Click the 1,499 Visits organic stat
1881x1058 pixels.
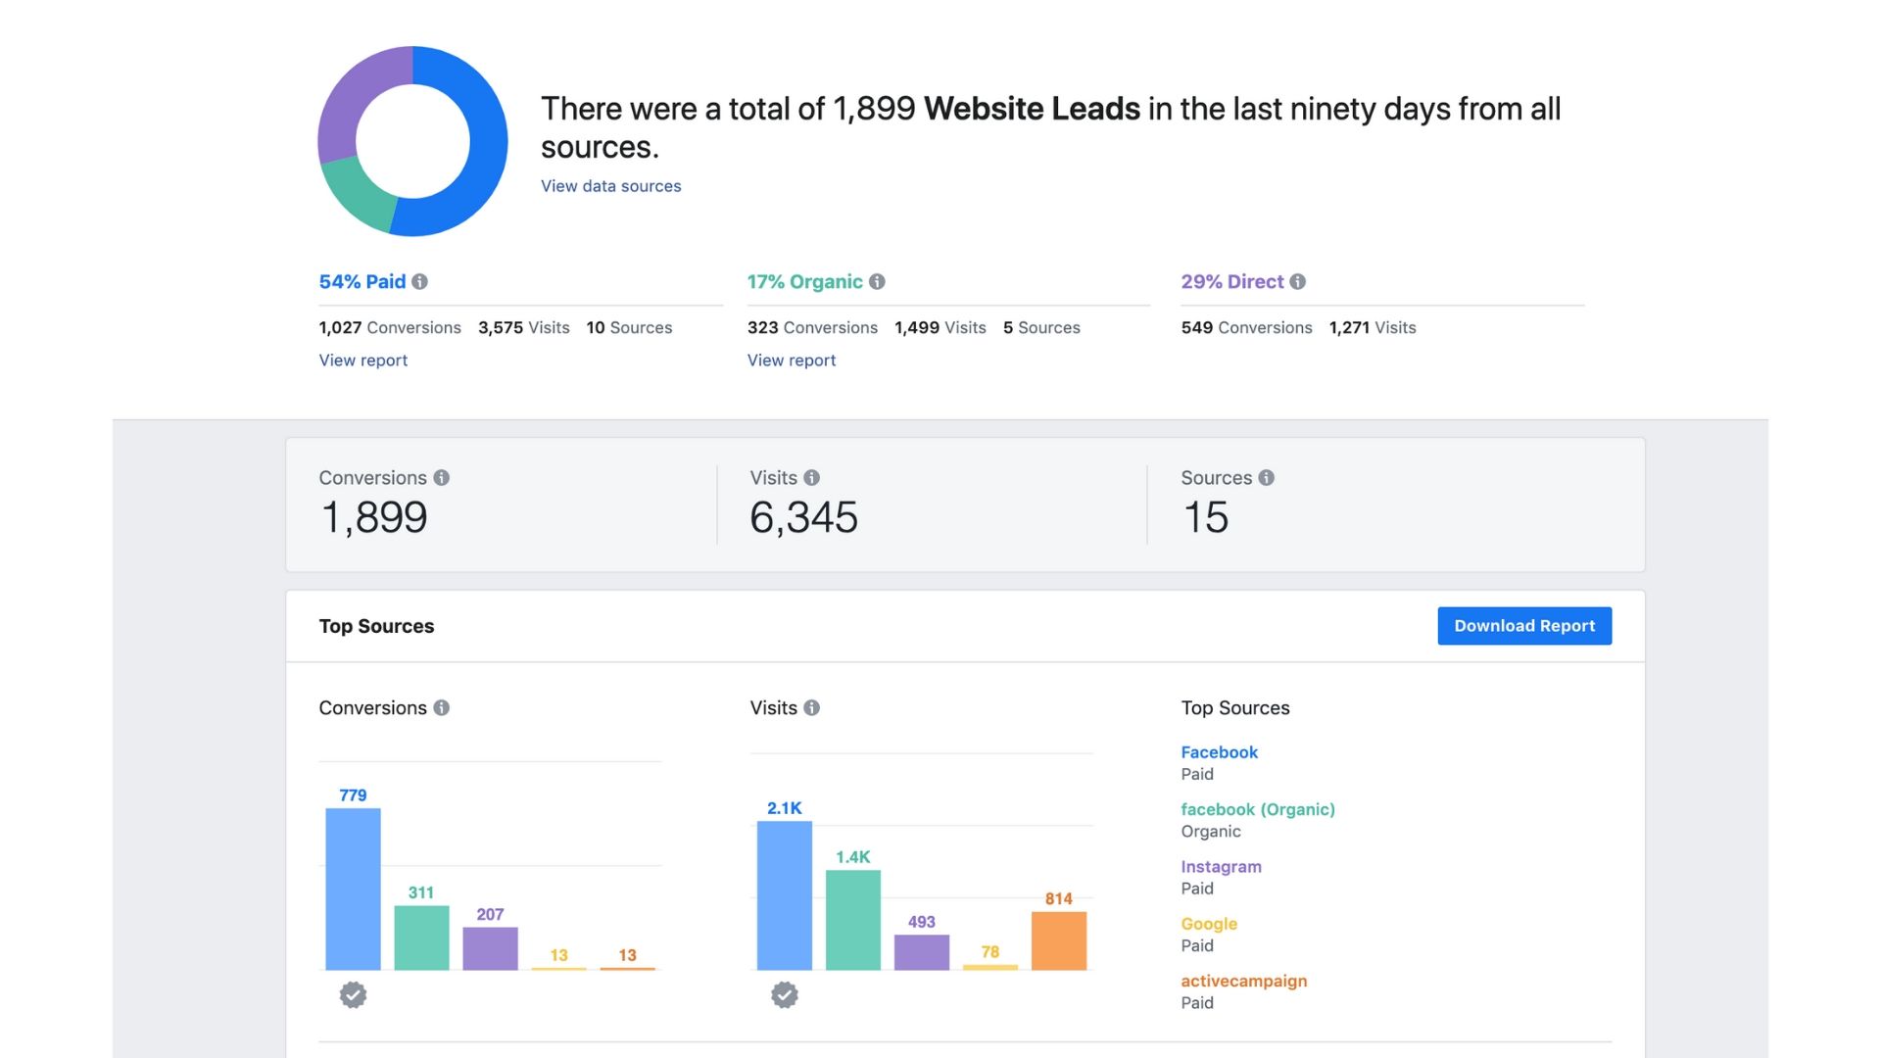[x=940, y=327]
